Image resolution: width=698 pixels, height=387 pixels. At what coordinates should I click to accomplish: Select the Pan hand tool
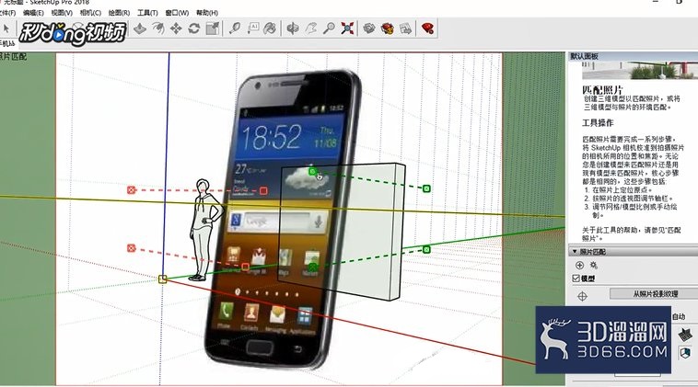[310, 28]
